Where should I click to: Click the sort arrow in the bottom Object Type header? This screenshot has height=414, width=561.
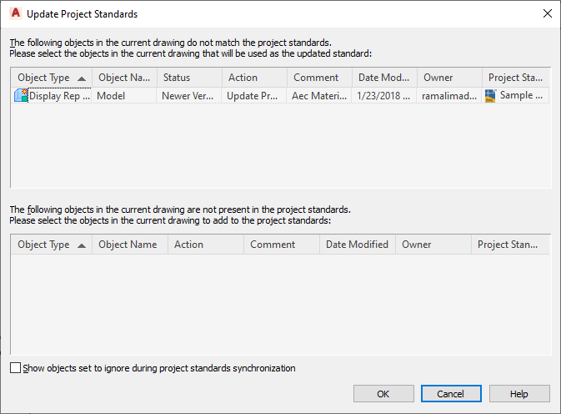(82, 245)
